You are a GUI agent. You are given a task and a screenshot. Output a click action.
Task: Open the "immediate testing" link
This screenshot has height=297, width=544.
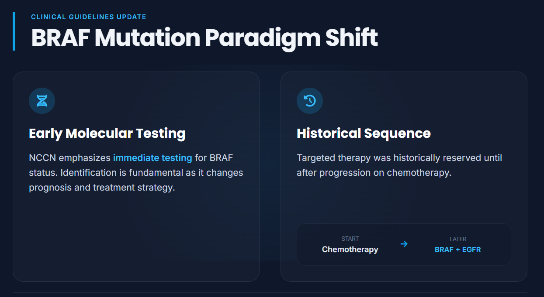[x=152, y=158]
